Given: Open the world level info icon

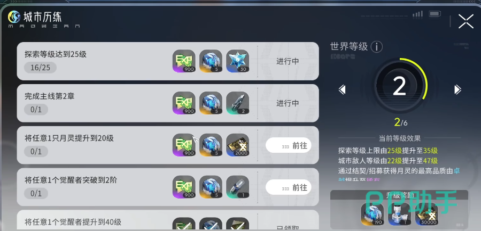Looking at the screenshot, I should [x=376, y=47].
